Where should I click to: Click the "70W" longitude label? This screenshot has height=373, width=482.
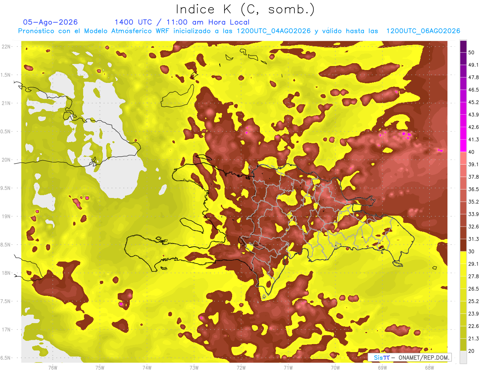pyautogui.click(x=335, y=368)
